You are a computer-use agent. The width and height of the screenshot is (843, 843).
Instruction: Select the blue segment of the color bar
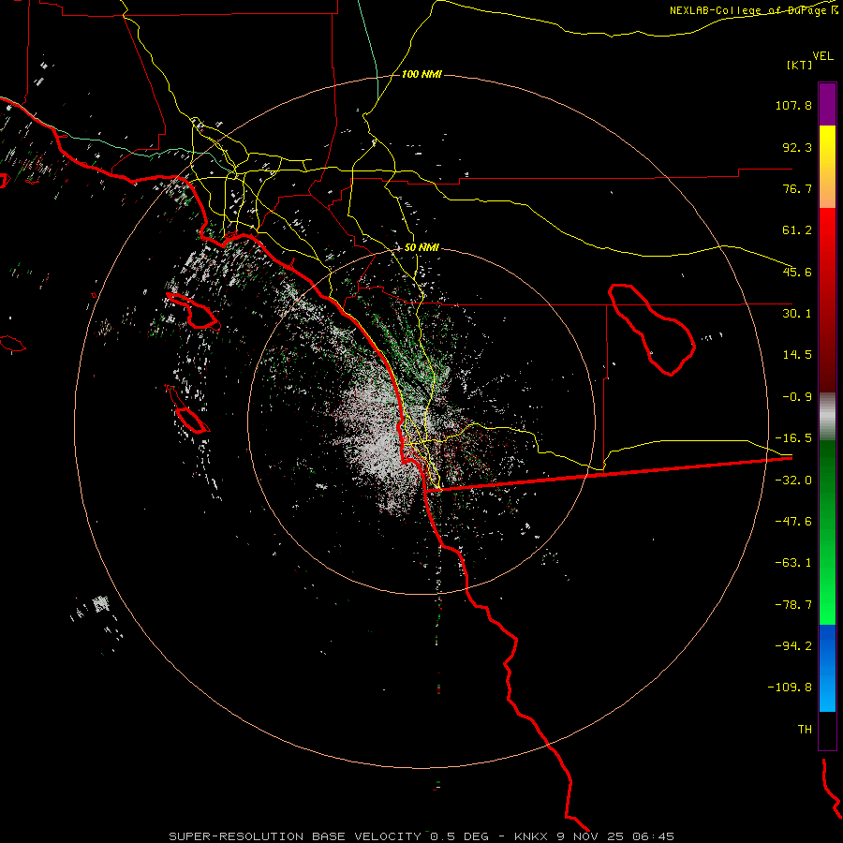click(827, 668)
